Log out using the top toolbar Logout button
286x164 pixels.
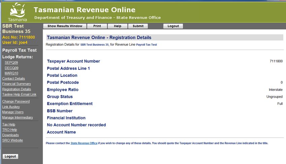pyautogui.click(x=173, y=26)
